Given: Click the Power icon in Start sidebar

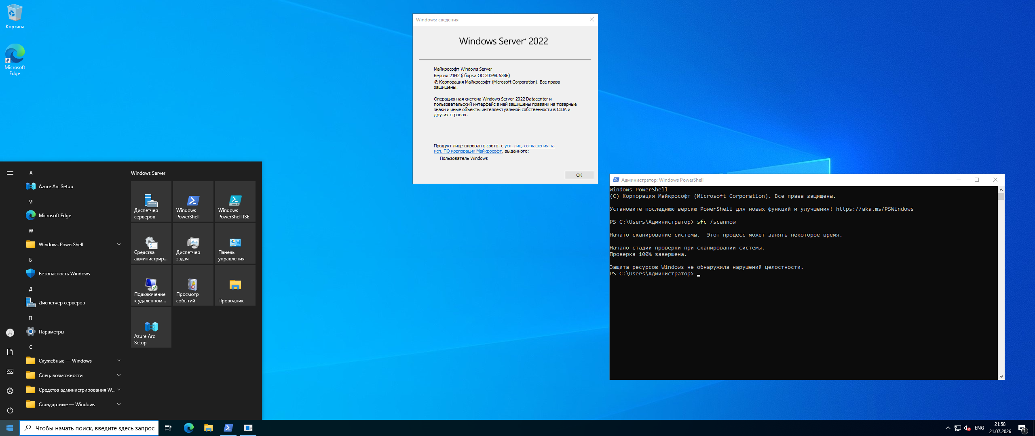Looking at the screenshot, I should click(x=10, y=410).
